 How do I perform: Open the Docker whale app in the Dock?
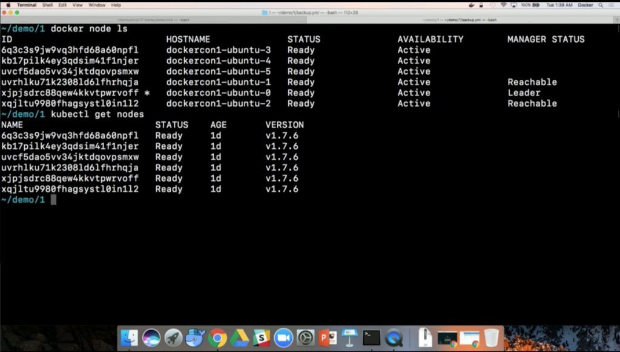(x=196, y=337)
